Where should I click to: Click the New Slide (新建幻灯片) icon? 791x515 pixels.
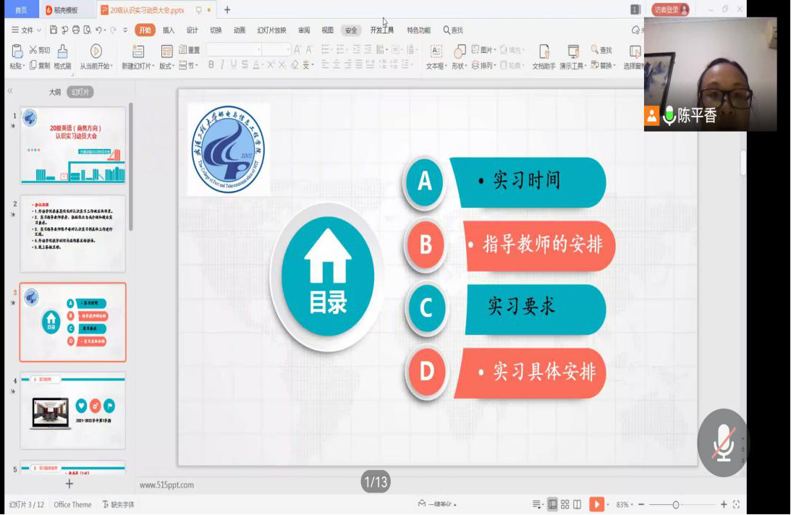click(x=138, y=51)
